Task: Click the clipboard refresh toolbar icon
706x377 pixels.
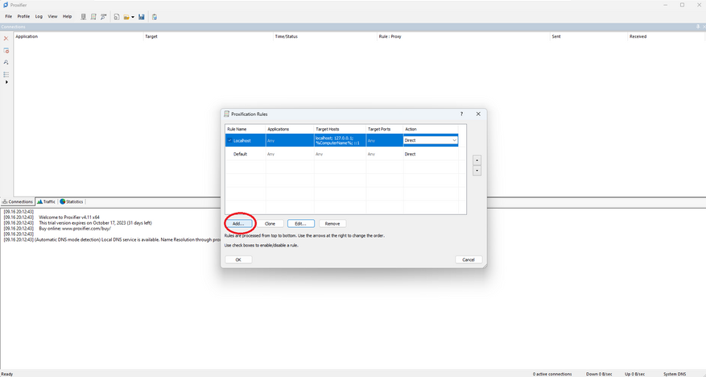Action: point(155,17)
